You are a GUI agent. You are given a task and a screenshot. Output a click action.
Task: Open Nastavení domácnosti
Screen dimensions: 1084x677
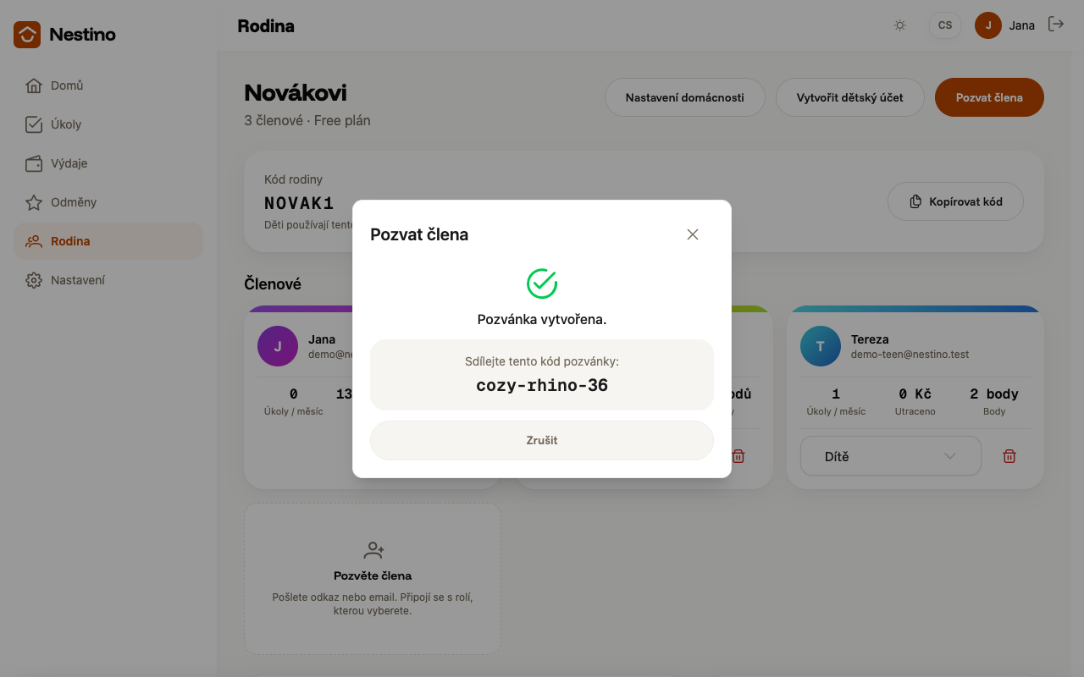click(x=685, y=97)
